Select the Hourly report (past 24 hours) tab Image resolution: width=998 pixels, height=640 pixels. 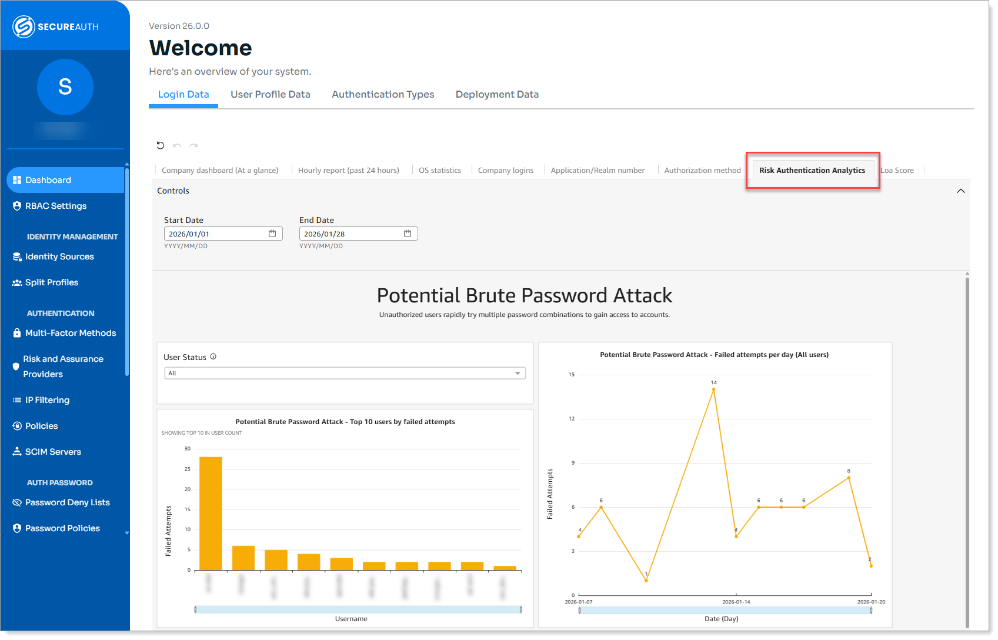click(348, 171)
